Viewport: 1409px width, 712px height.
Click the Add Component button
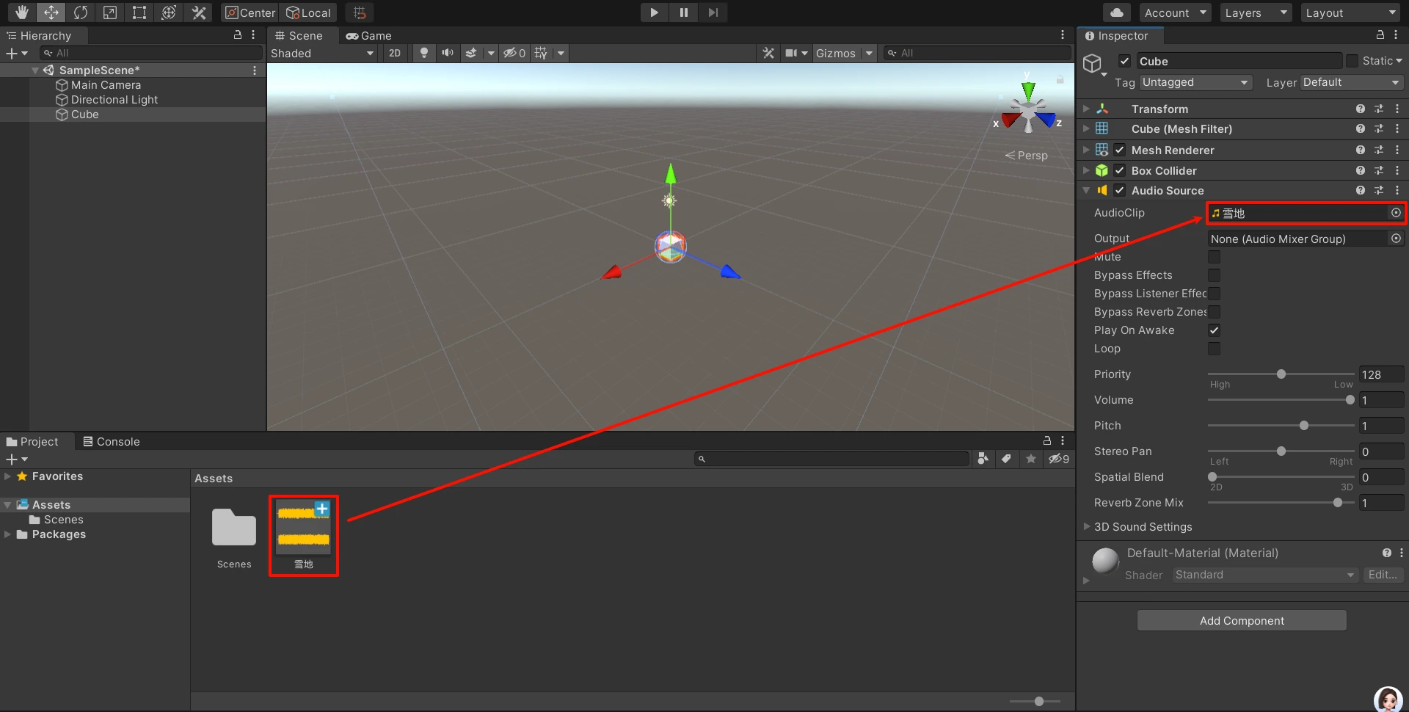pyautogui.click(x=1242, y=620)
